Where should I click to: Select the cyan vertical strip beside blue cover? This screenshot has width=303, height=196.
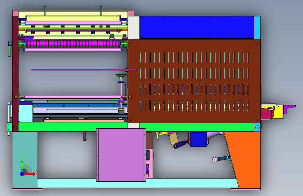click(x=258, y=28)
